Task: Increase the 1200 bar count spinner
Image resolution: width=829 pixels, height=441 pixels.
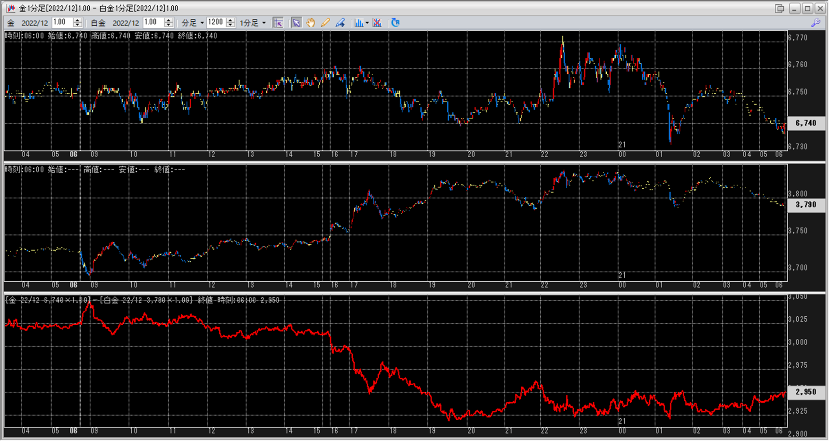Action: [230, 20]
